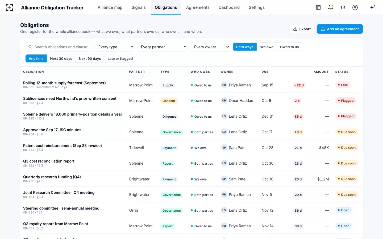Click the SP avatar on Patent cost reimbursement row

(x=224, y=148)
